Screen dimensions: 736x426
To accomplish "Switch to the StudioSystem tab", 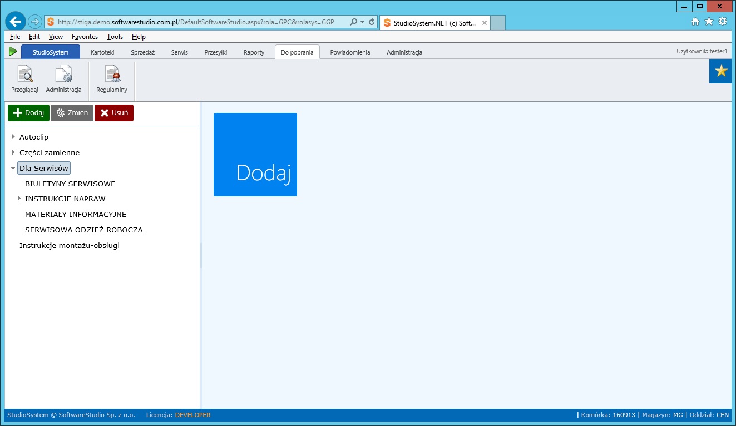I will tap(51, 52).
